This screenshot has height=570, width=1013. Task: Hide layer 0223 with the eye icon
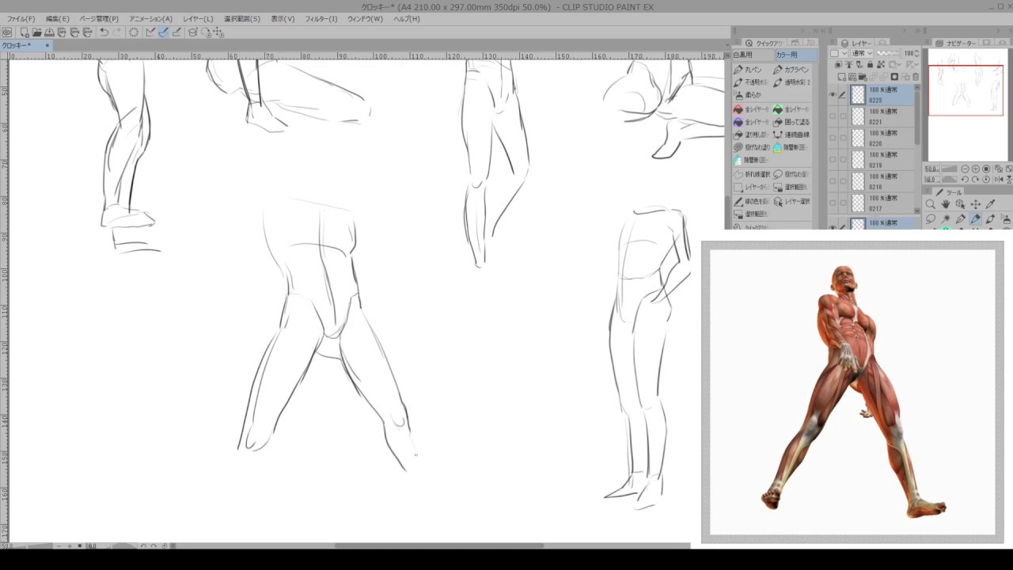[833, 95]
